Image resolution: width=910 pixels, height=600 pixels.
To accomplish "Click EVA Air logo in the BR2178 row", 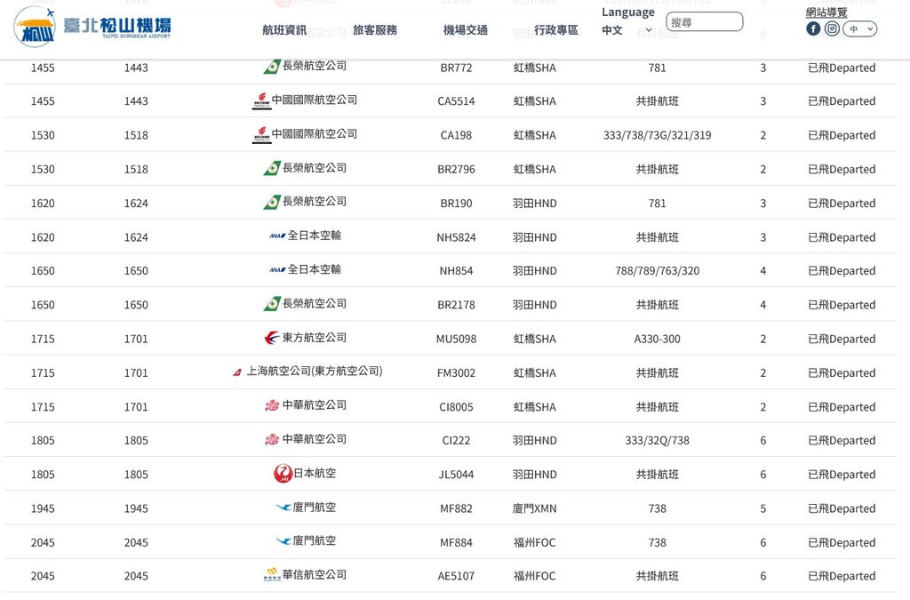I will [272, 304].
